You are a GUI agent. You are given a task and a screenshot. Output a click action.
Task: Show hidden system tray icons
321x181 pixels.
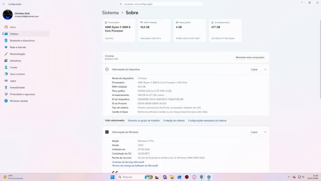(x=289, y=177)
